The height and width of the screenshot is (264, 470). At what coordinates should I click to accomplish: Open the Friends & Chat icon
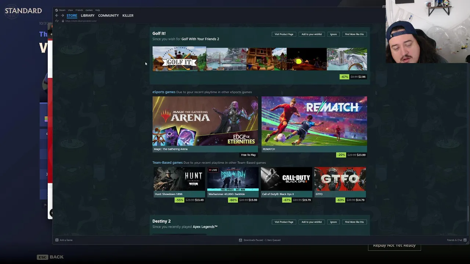pyautogui.click(x=465, y=240)
